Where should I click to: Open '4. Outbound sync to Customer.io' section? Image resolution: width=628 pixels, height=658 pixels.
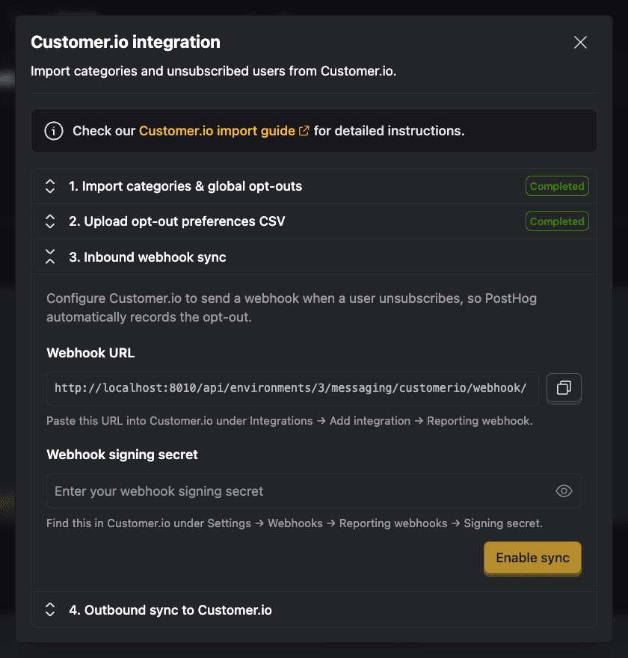(x=314, y=609)
